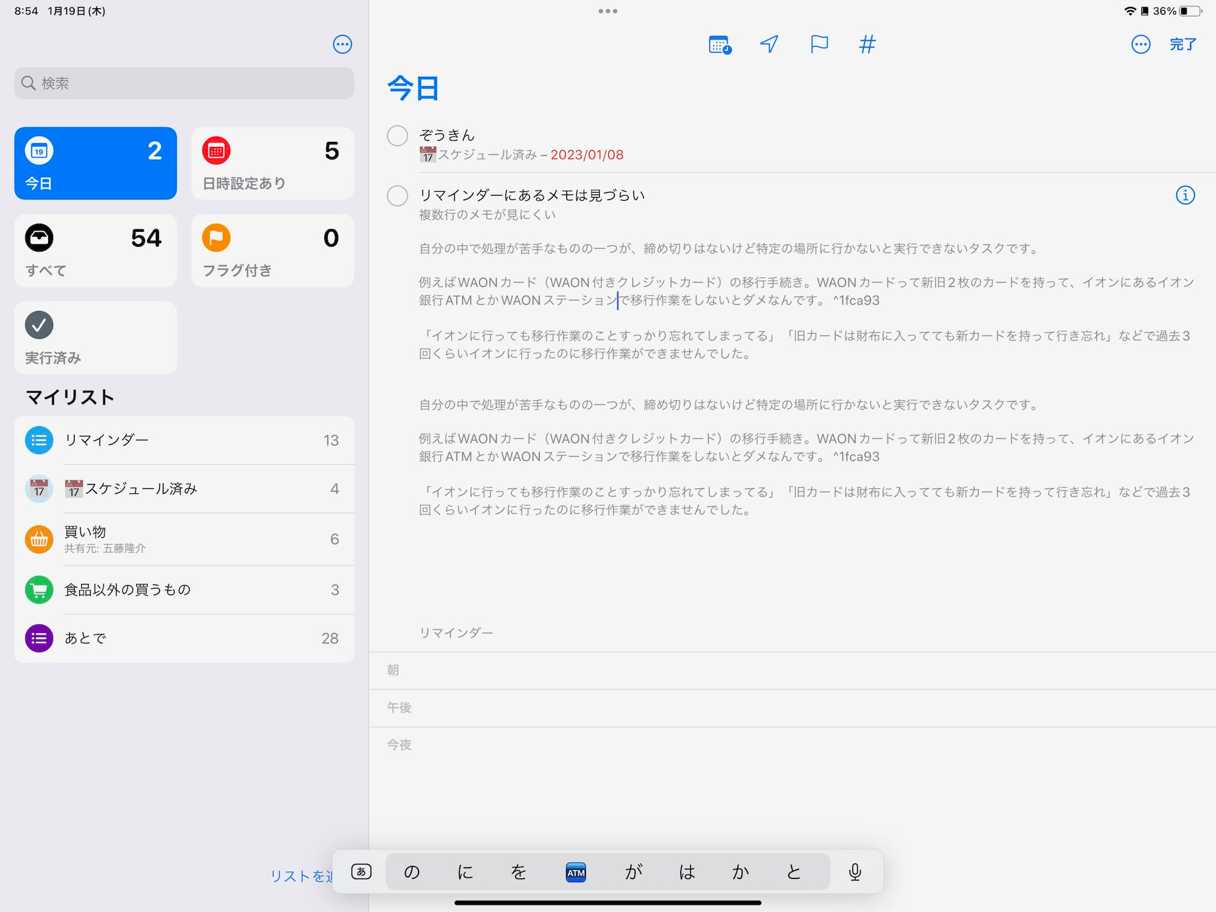
Task: Tap the リマインダーにあるメモは見づらい title text
Action: point(531,195)
